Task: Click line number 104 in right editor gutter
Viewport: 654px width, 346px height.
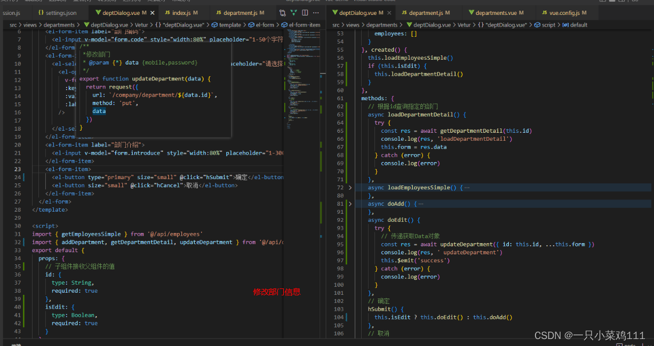Action: pyautogui.click(x=338, y=317)
